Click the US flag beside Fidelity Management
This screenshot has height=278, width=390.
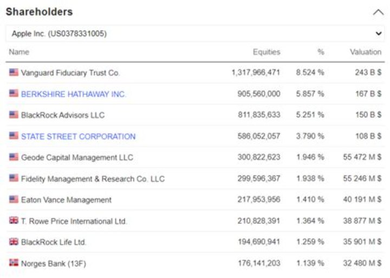(x=14, y=178)
